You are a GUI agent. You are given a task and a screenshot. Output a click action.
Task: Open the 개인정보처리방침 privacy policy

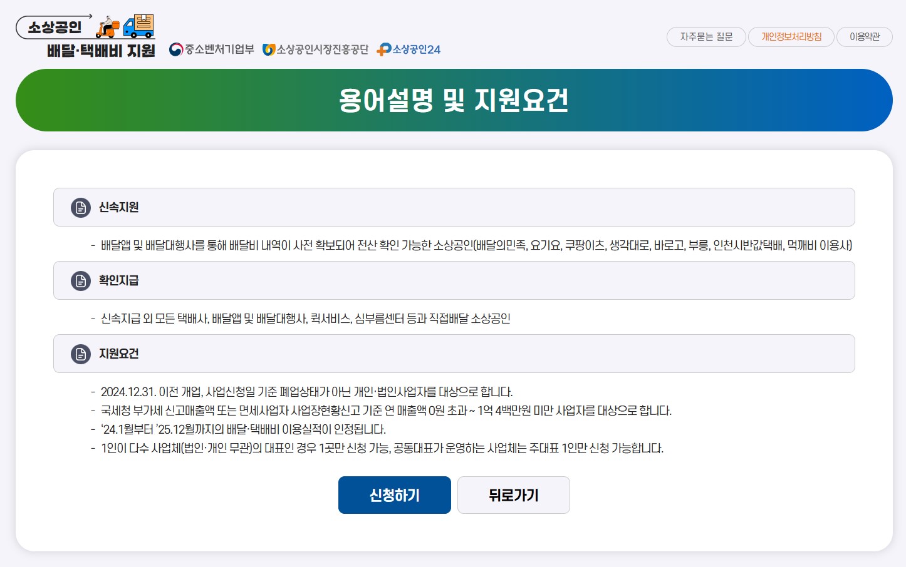(791, 36)
